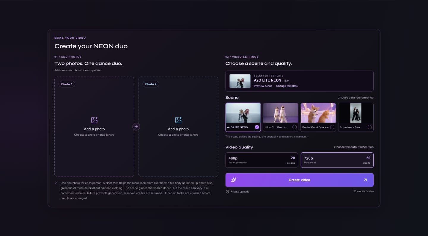
Task: Click 'Add a photo' text in Photo 2
Action: 178,129
